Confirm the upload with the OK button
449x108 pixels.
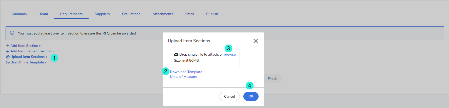251,96
